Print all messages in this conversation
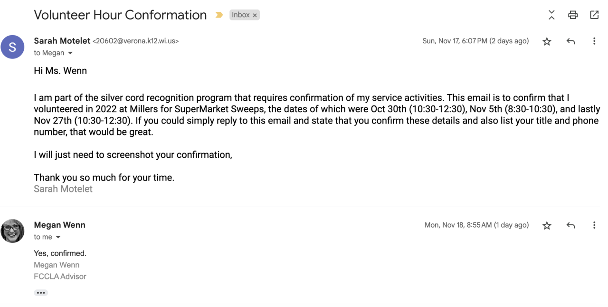Viewport: 608px width, 307px height. click(573, 15)
